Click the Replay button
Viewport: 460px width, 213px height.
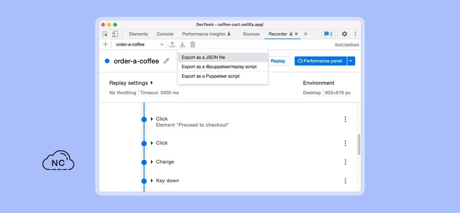tap(278, 61)
